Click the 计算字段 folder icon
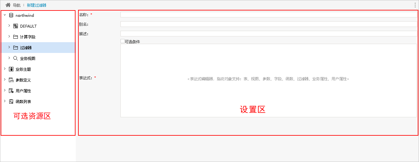 [16, 37]
